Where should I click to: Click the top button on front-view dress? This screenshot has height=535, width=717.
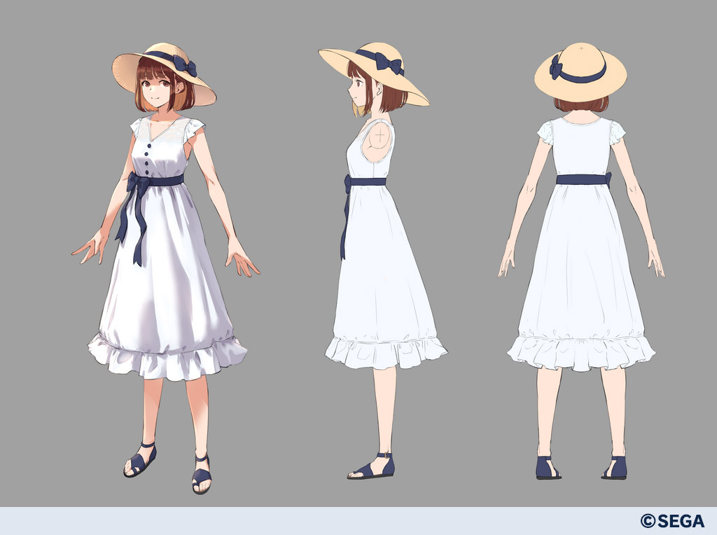[148, 138]
